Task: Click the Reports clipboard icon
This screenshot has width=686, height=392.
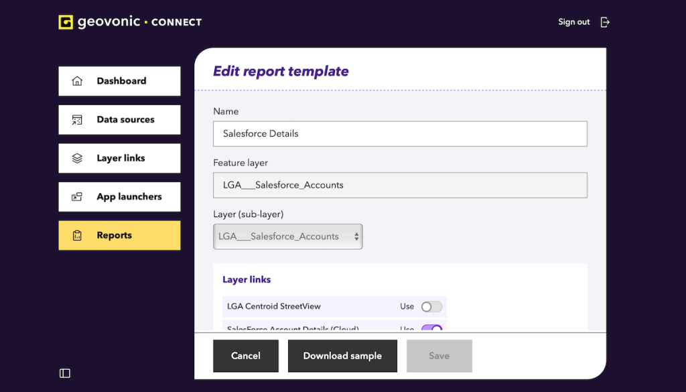Action: [77, 236]
